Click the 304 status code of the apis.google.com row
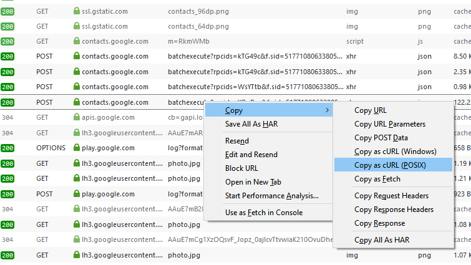This screenshot has height=265, width=471. (8, 117)
